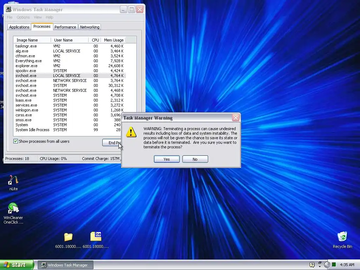This screenshot has height=270, width=360.
Task: Click the language bar tray icon
Action: coord(320,264)
